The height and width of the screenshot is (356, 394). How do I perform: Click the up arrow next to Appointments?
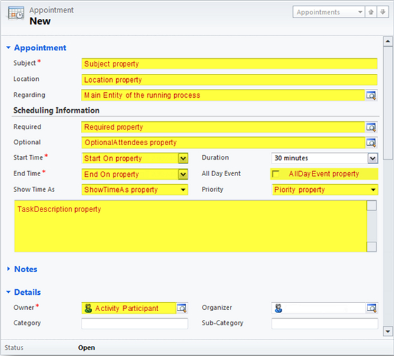click(371, 12)
